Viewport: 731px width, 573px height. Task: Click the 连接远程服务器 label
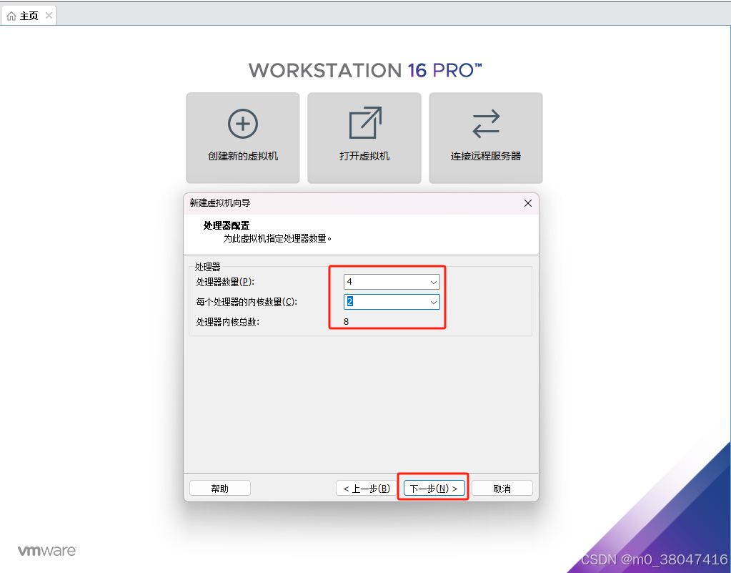tap(486, 156)
